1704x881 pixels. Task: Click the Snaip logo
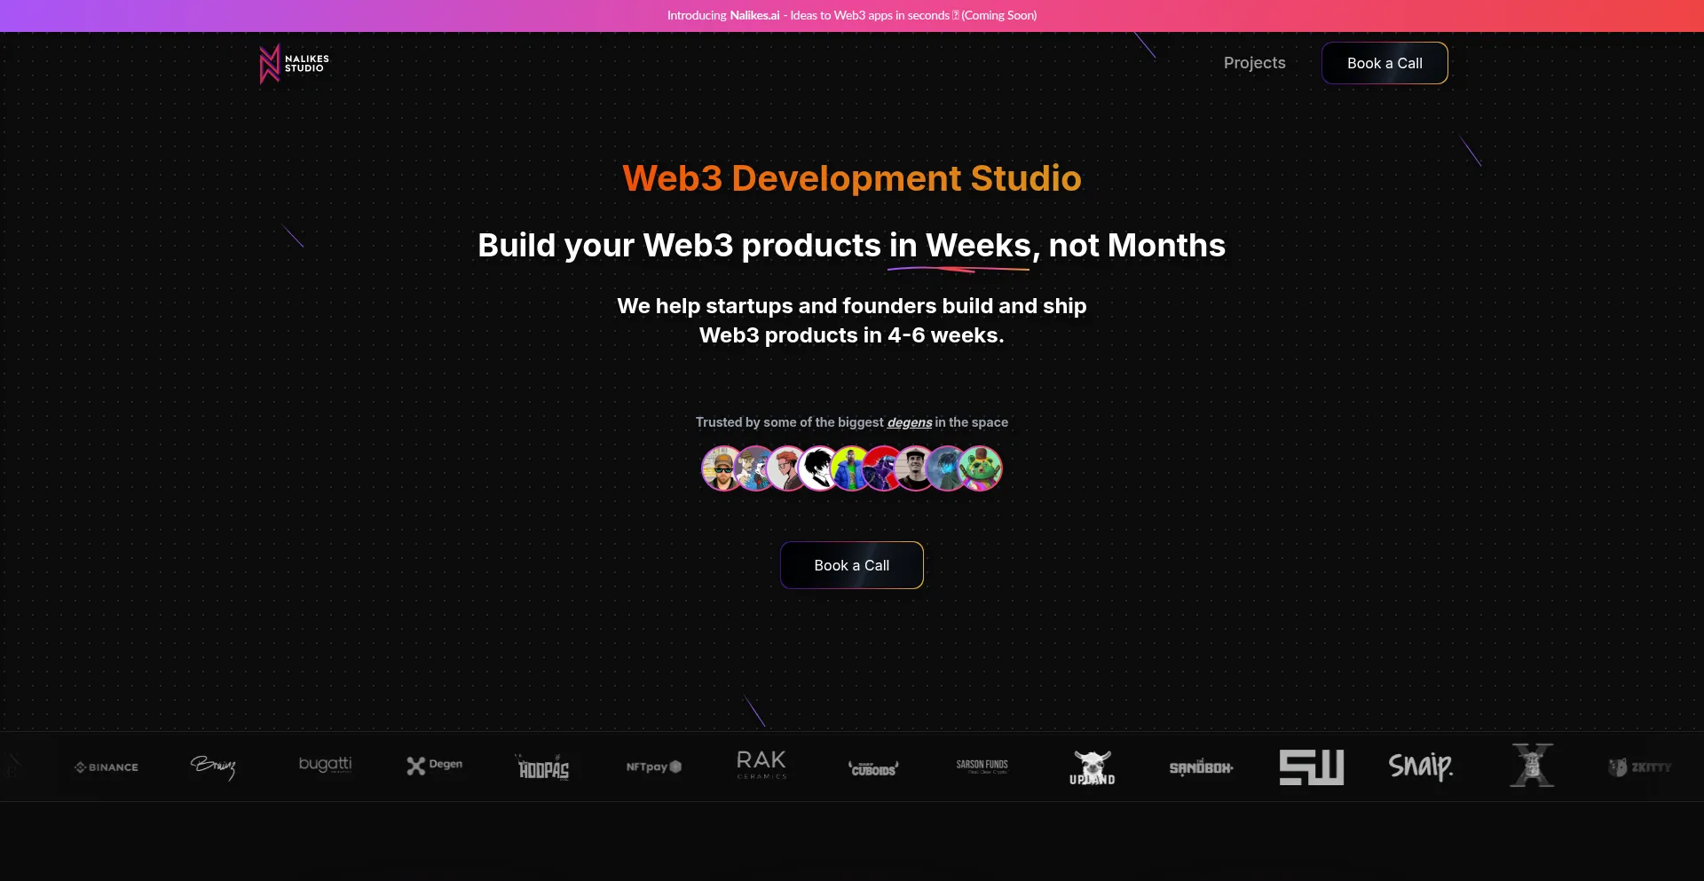[1420, 766]
